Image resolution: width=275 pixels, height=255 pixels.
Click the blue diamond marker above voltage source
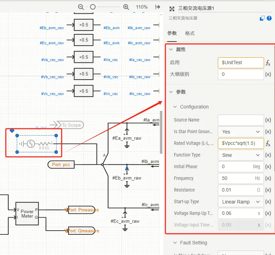12,130
